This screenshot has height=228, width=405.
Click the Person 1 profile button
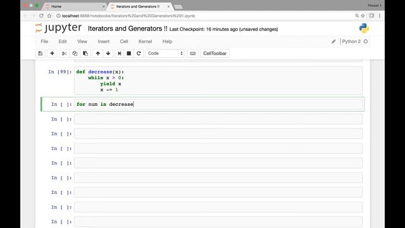tap(375, 6)
